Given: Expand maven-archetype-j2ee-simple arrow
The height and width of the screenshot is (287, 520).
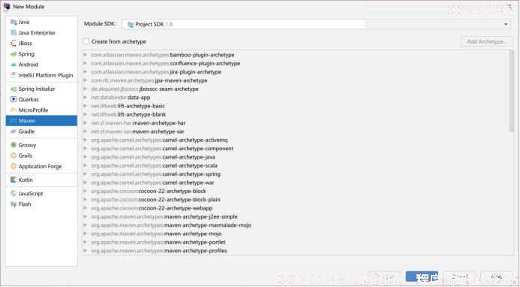Looking at the screenshot, I should [86, 216].
